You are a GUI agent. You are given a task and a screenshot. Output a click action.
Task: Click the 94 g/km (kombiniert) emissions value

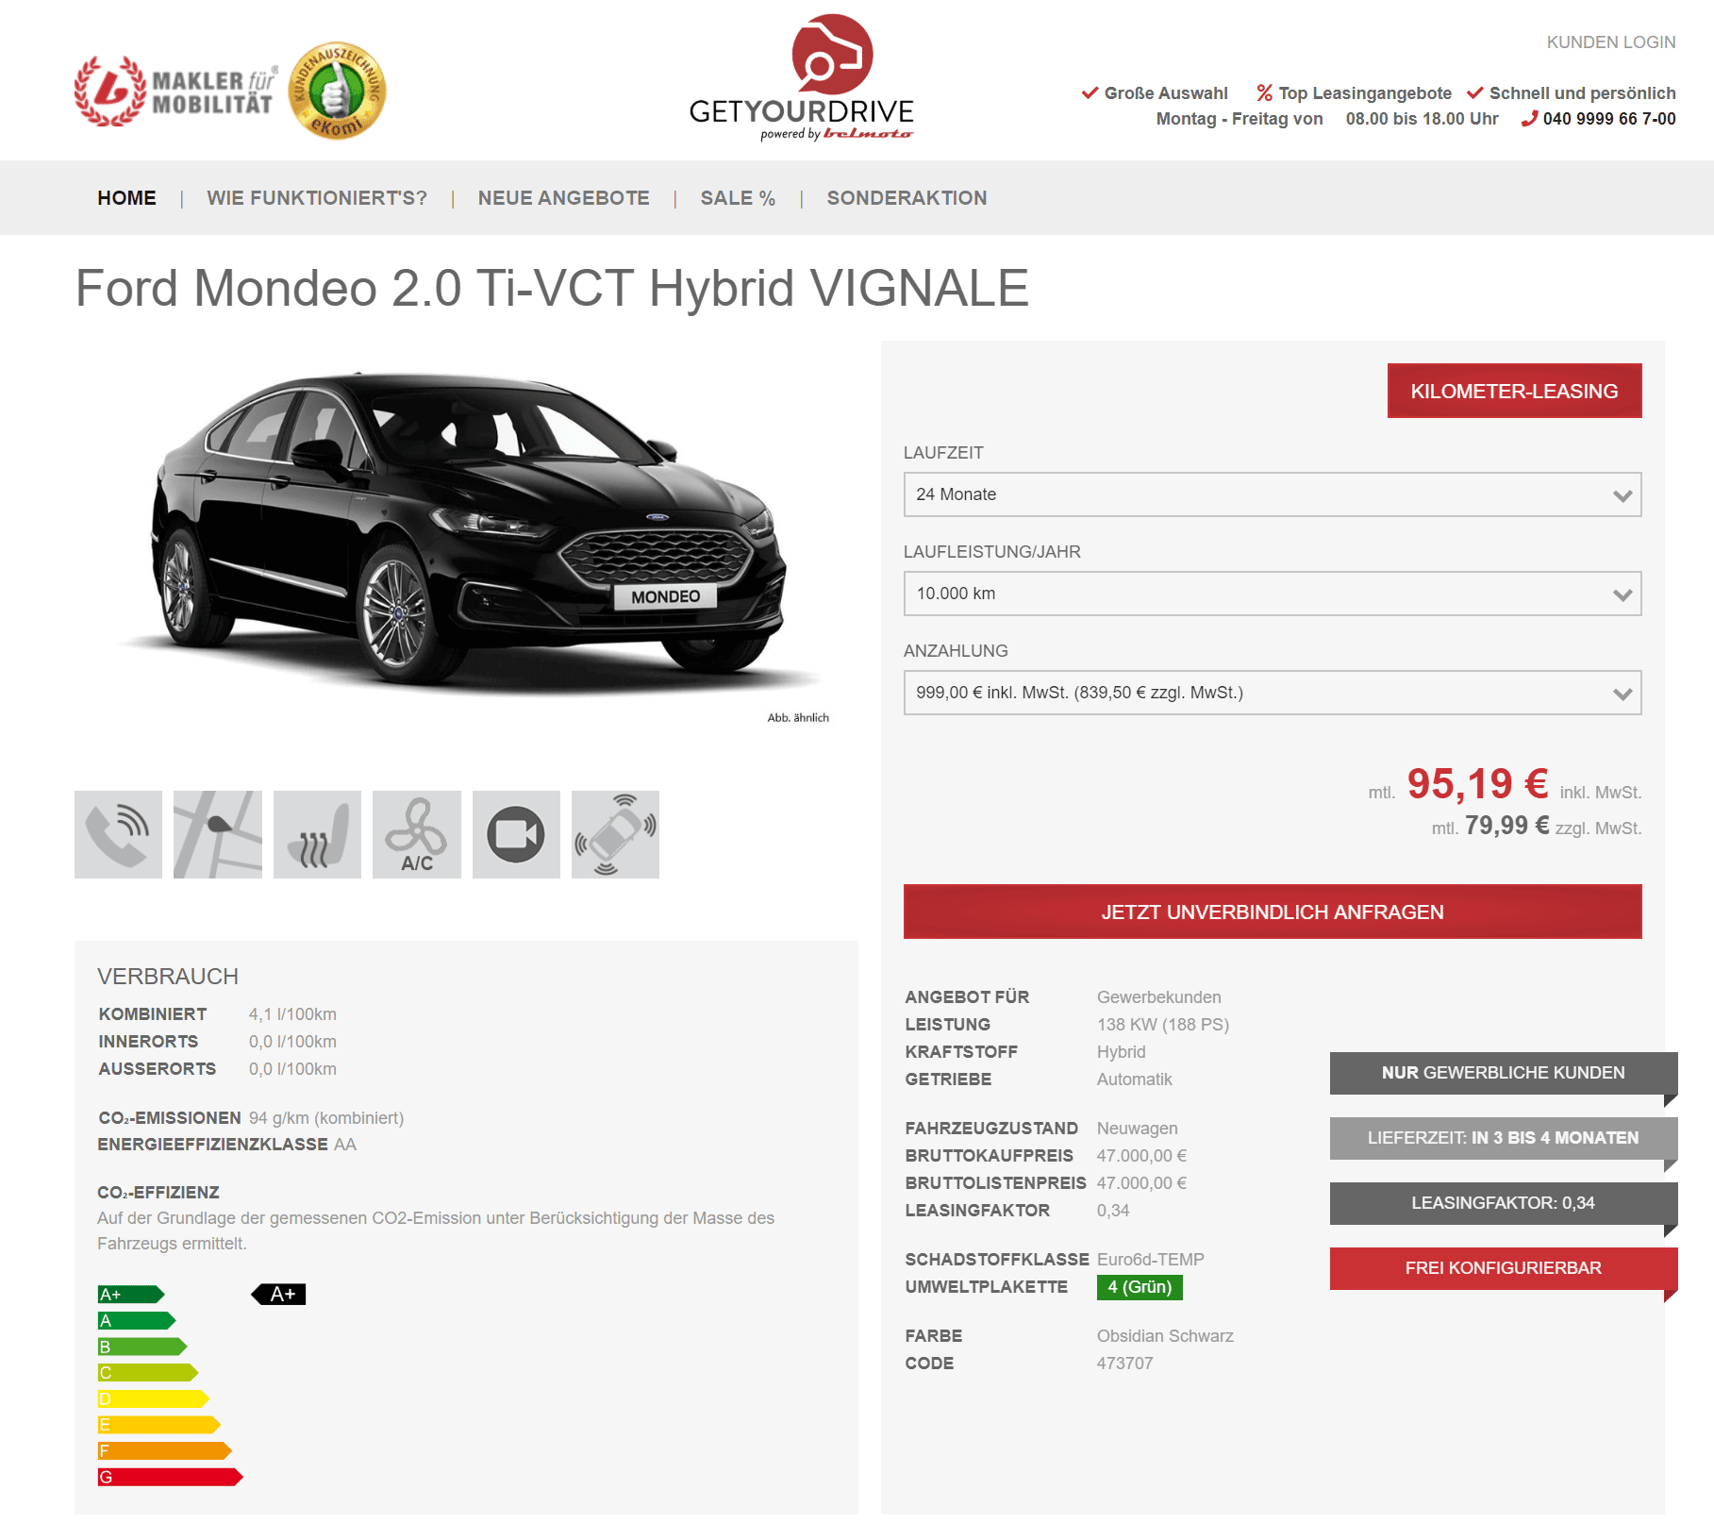click(x=326, y=1118)
